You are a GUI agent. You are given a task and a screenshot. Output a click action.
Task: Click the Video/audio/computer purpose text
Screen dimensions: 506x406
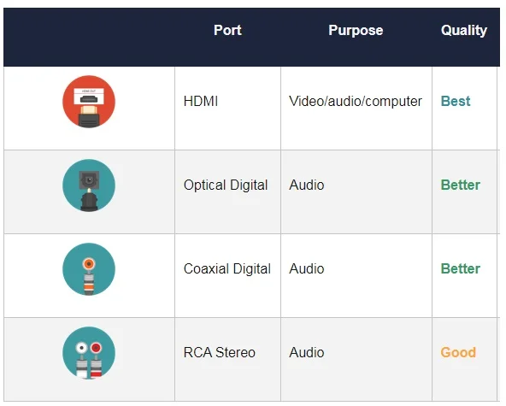point(356,102)
